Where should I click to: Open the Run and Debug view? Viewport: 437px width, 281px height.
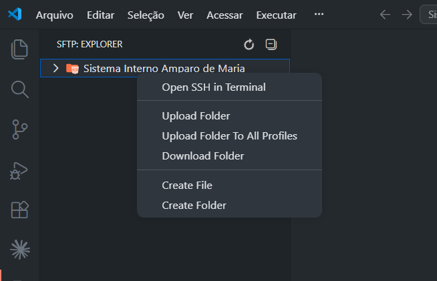(x=19, y=171)
